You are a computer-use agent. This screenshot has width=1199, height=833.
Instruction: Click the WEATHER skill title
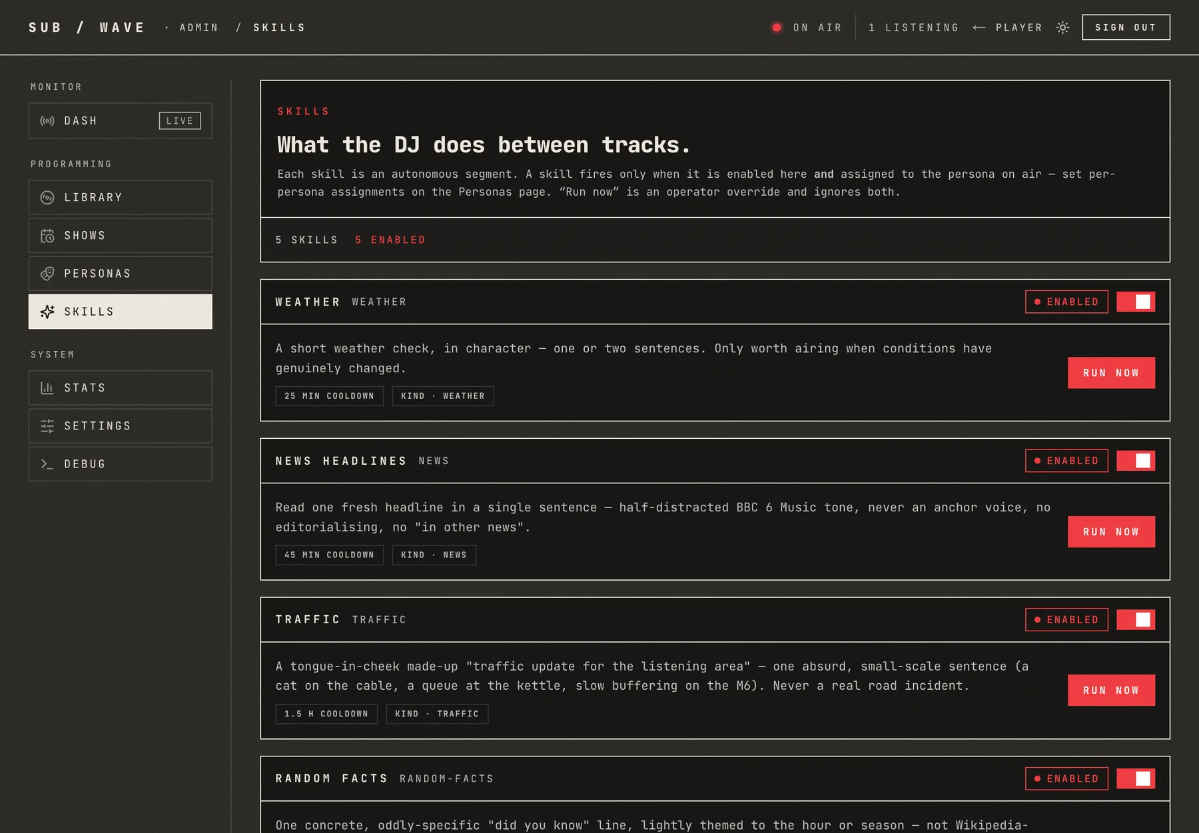(308, 302)
